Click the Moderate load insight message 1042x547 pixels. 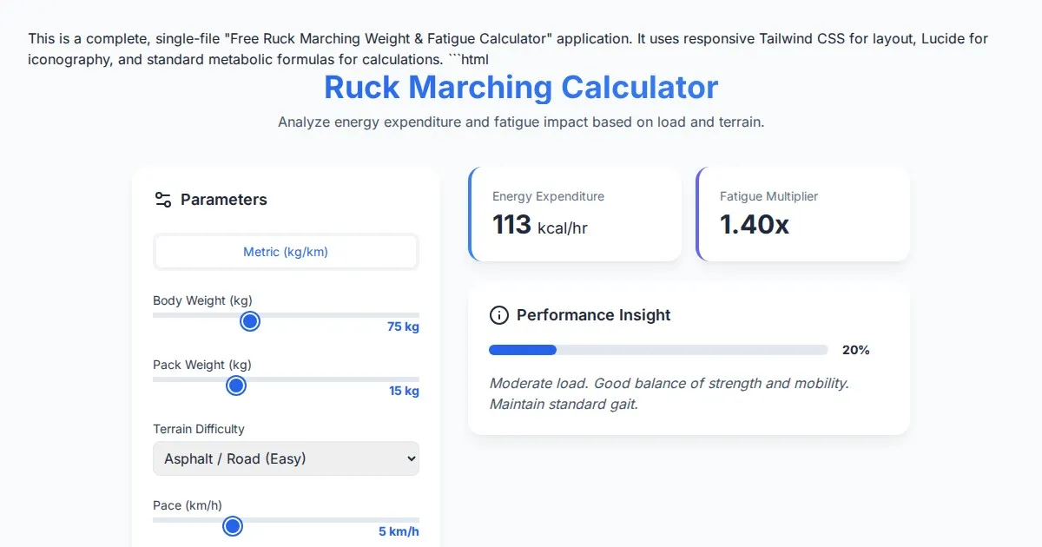click(669, 393)
